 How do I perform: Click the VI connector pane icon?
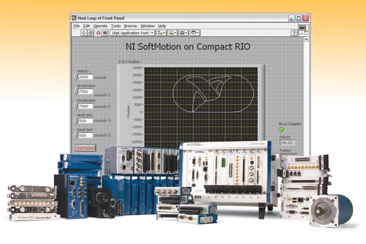point(303,29)
